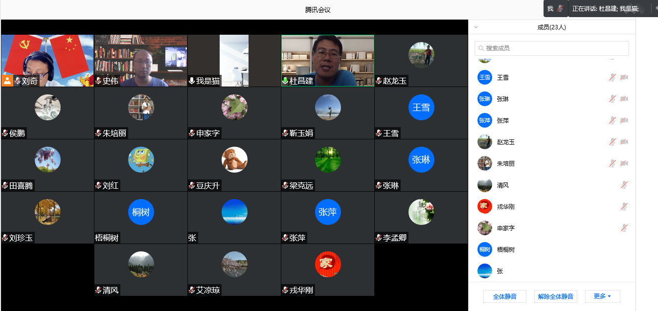The height and width of the screenshot is (311, 658).
Task: Toggle 戎华刚's microphone in the members list
Action: click(624, 206)
